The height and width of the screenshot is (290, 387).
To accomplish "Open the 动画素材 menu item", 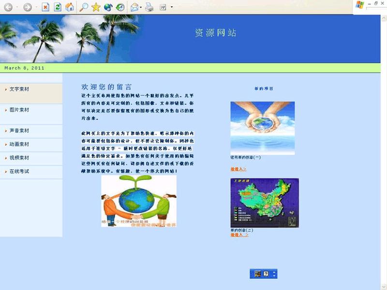I will [31, 145].
